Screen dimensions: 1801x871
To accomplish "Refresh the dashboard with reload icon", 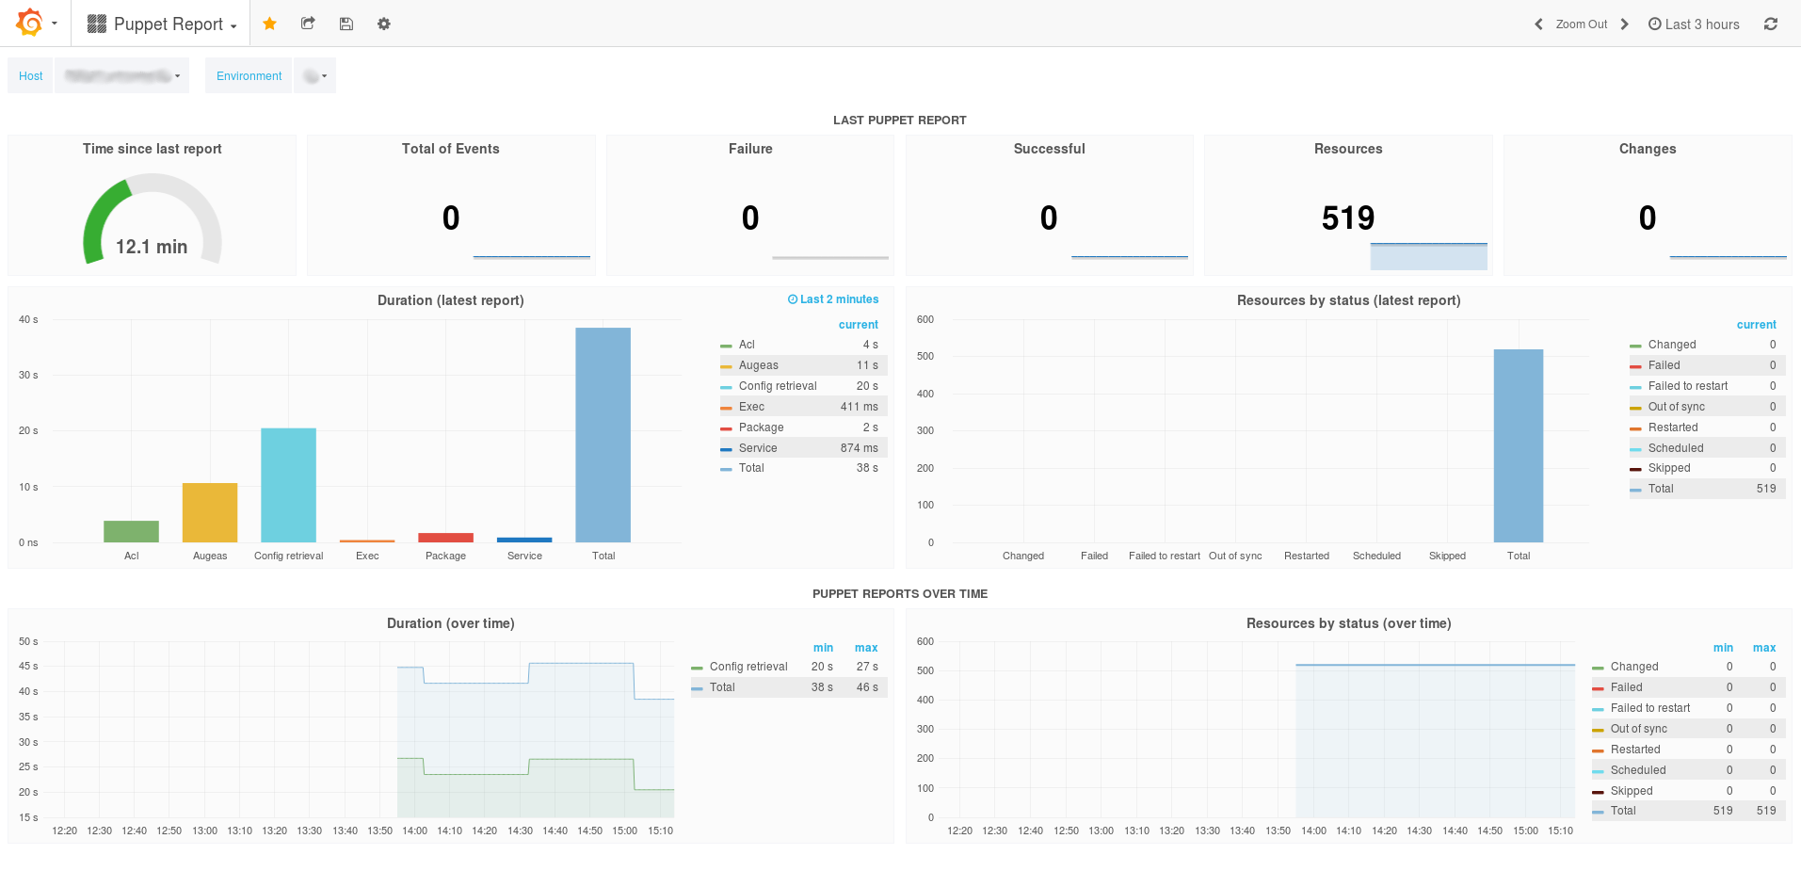I will pyautogui.click(x=1770, y=24).
